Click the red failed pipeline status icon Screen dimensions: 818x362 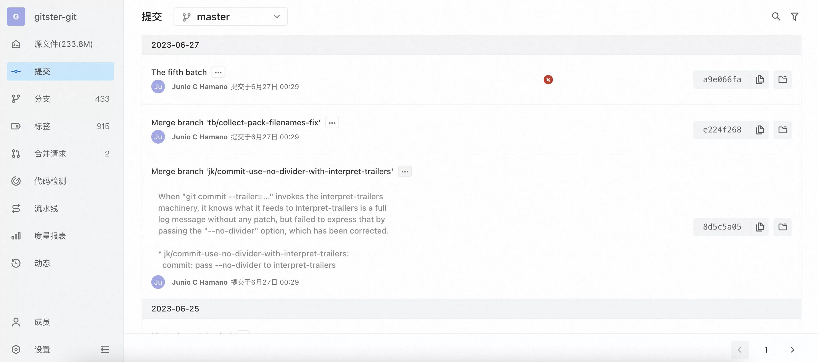(548, 79)
